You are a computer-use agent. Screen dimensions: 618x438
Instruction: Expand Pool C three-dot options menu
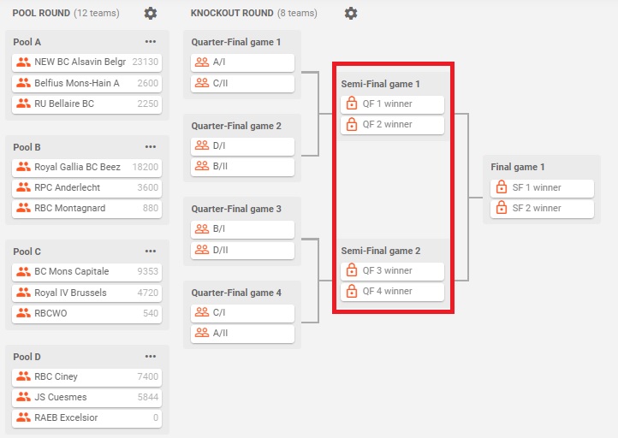151,251
